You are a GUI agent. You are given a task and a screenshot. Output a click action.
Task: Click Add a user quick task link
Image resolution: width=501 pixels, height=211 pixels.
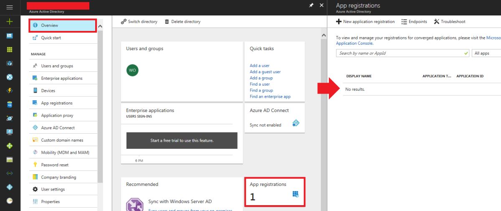coord(260,66)
